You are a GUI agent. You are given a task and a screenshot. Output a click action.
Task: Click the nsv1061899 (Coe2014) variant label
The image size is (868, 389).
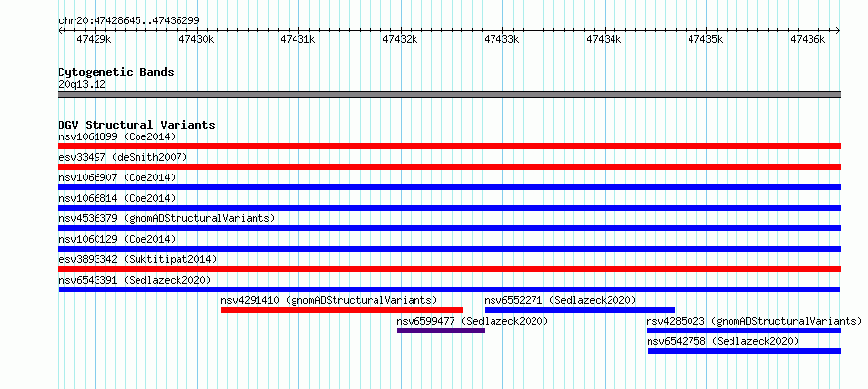pyautogui.click(x=117, y=136)
